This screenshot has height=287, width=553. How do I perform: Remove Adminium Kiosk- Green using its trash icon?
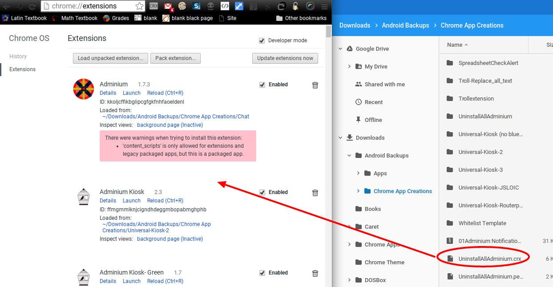tap(315, 273)
